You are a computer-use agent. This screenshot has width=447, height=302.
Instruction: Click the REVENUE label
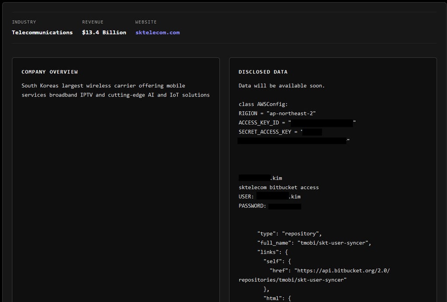pos(93,22)
